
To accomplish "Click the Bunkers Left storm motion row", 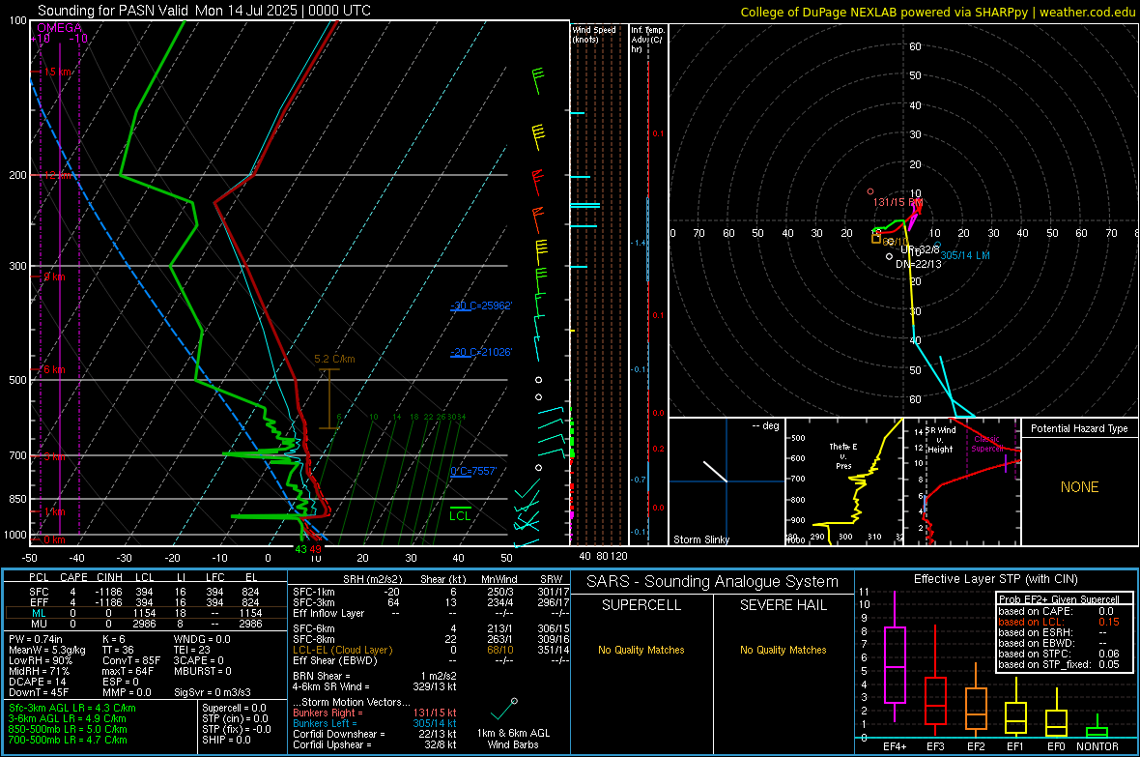I will pyautogui.click(x=375, y=723).
